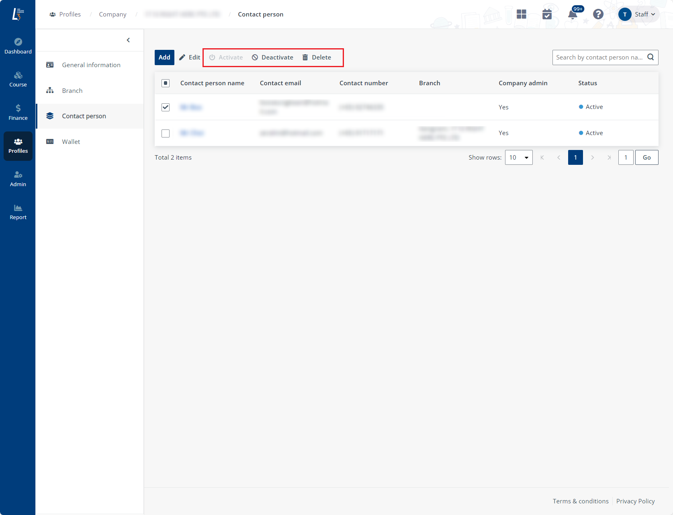Toggle the select-all checkbox in table header
Screen dimensions: 673x515
coord(166,83)
